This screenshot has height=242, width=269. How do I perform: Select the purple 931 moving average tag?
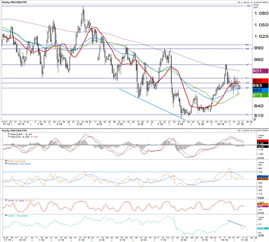click(261, 71)
